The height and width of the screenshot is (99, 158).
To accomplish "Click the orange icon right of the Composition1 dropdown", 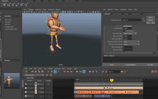I will [x=47, y=75].
